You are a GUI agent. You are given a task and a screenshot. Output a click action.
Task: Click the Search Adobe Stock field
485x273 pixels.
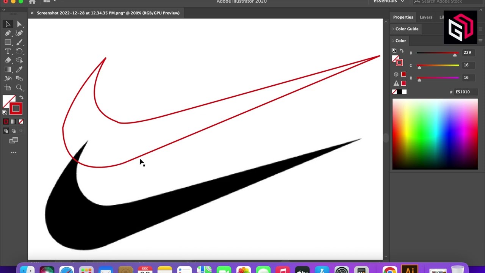(x=447, y=2)
